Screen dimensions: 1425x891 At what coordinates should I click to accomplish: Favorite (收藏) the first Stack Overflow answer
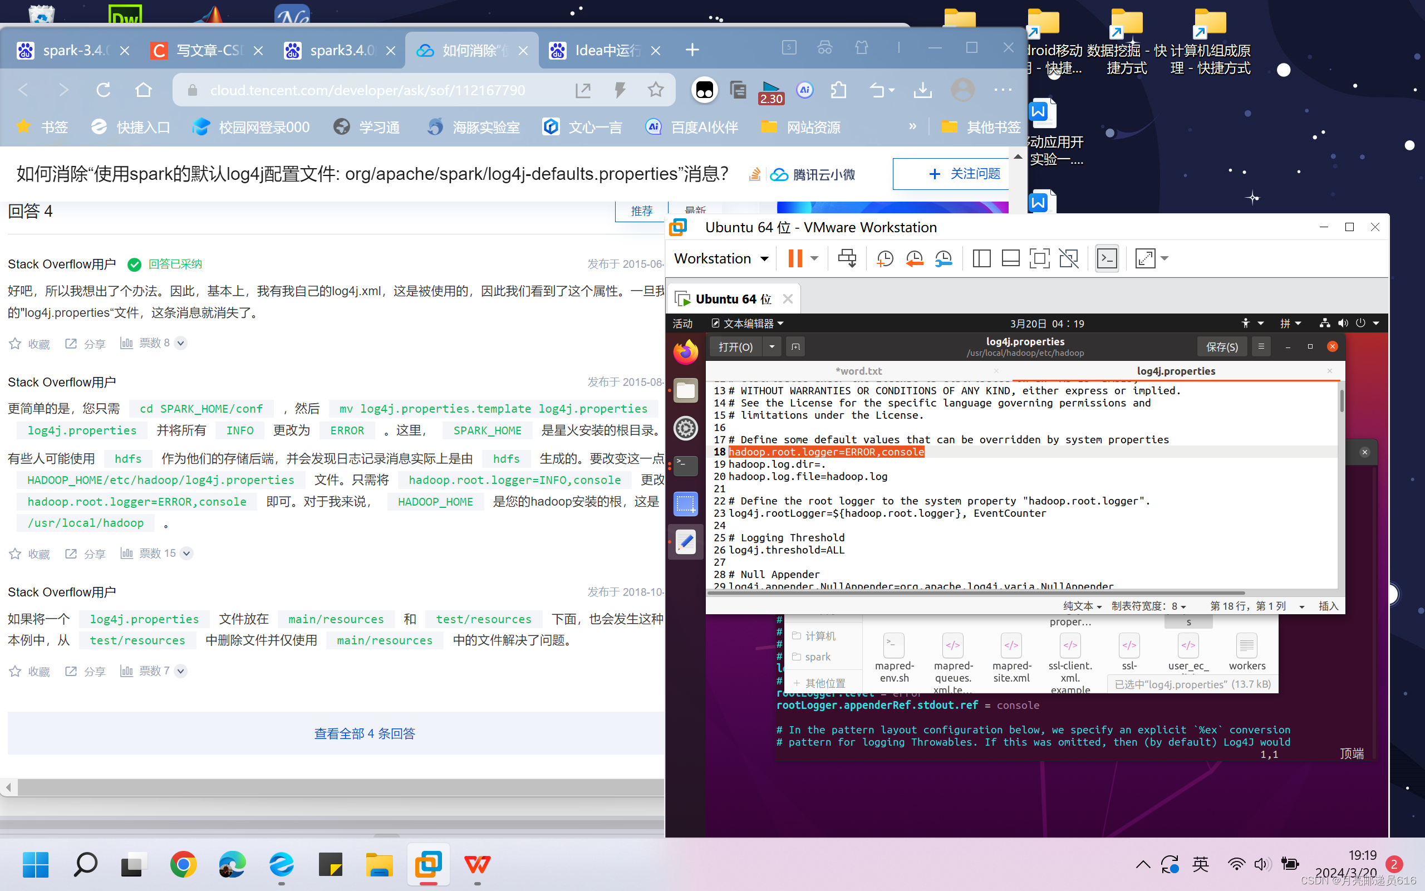(30, 344)
